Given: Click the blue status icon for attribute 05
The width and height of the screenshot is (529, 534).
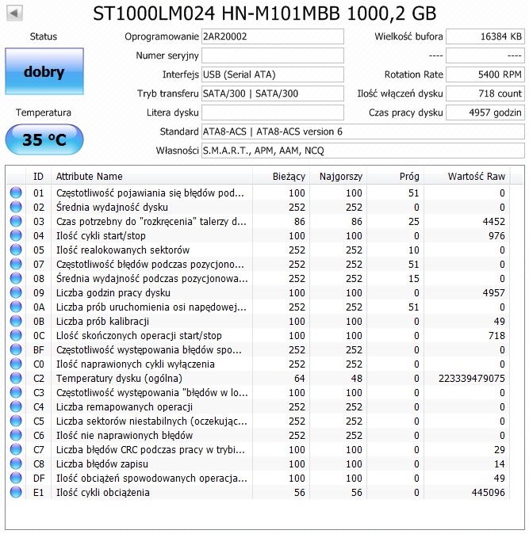Looking at the screenshot, I should (x=16, y=250).
